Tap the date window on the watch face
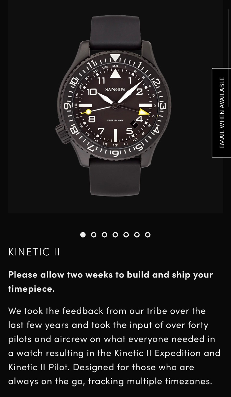This screenshot has width=231, height=397. tap(134, 123)
